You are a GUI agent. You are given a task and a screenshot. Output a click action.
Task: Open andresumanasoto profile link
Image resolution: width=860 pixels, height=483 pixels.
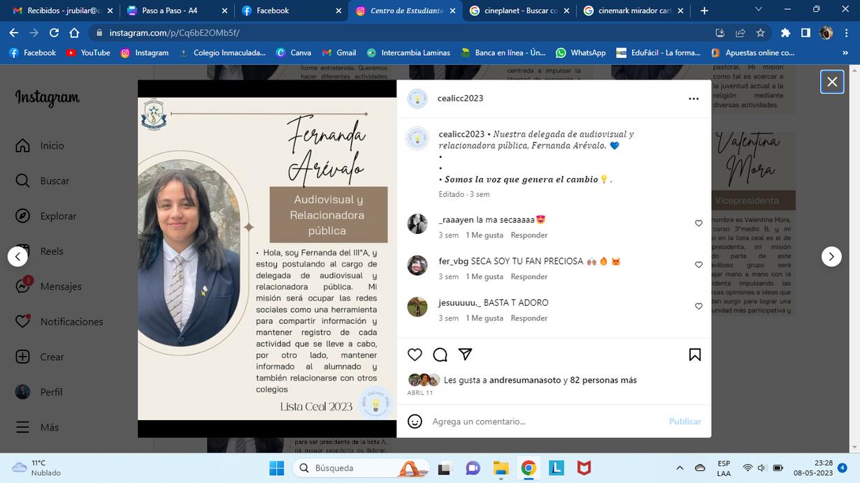point(525,380)
